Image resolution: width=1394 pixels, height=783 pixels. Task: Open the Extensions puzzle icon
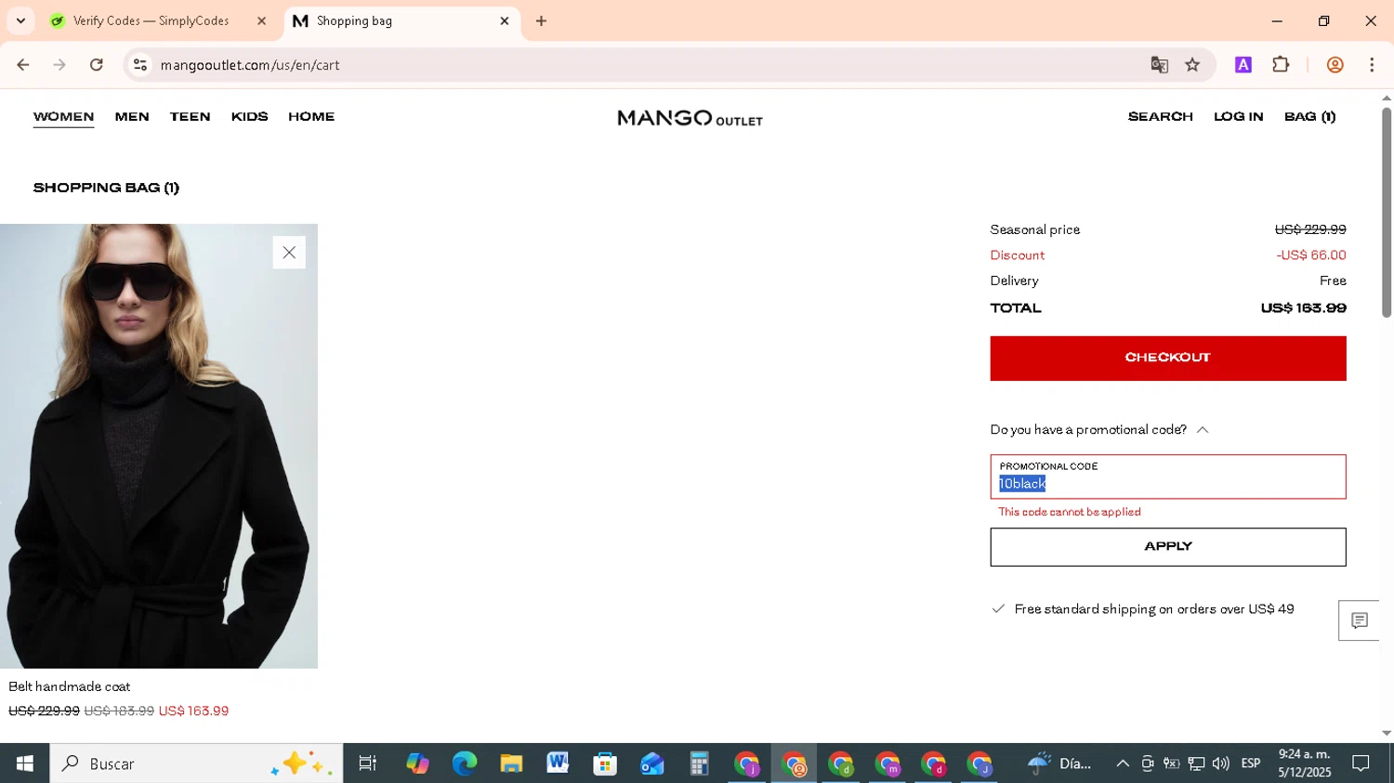pos(1281,65)
